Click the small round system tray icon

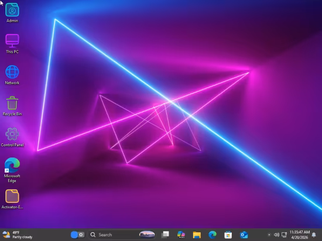point(269,235)
